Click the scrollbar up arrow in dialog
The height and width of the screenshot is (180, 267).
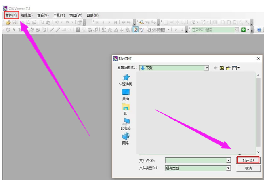pyautogui.click(x=259, y=76)
